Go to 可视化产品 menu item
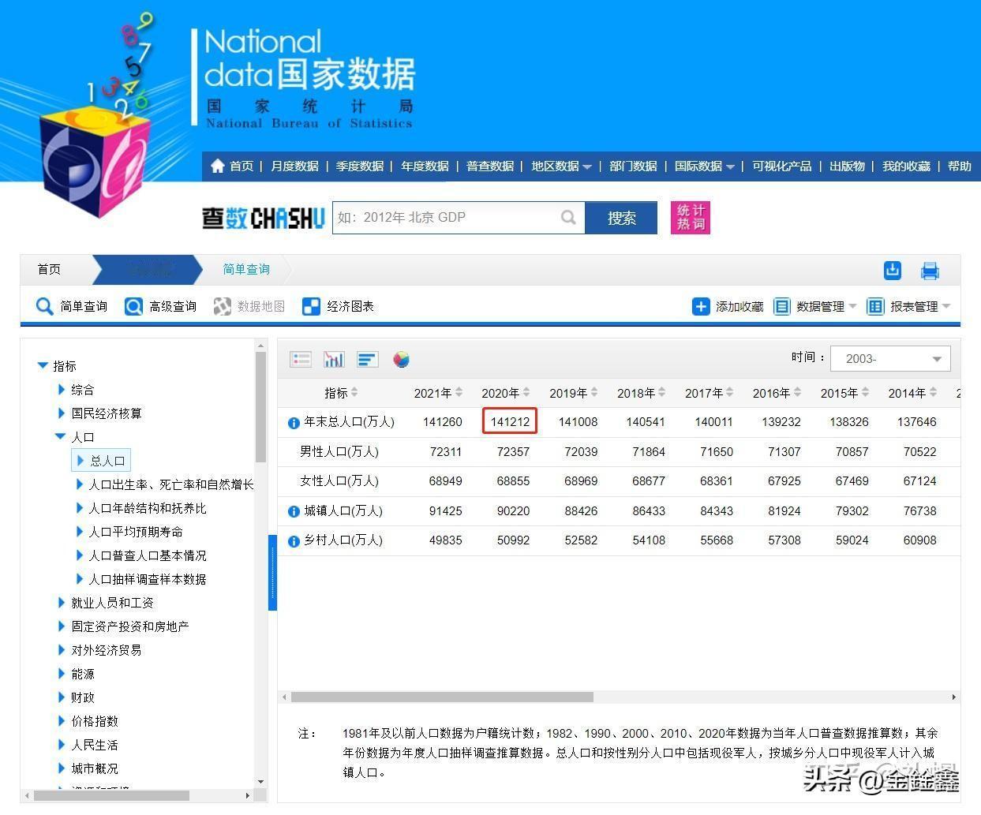 tap(781, 166)
